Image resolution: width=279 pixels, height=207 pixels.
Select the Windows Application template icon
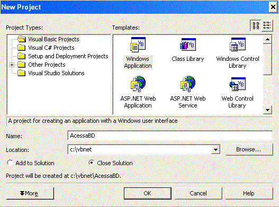pos(138,44)
